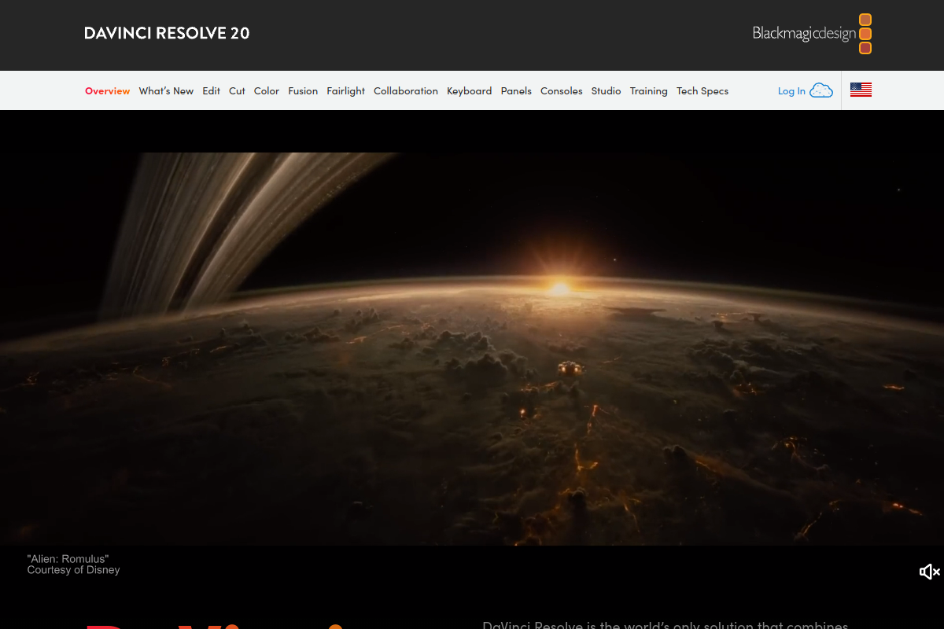This screenshot has height=629, width=944.
Task: Open the Studio section
Action: pyautogui.click(x=606, y=90)
